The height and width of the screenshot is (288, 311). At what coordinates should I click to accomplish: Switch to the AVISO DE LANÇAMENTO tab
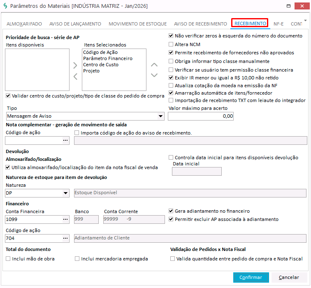coord(75,24)
